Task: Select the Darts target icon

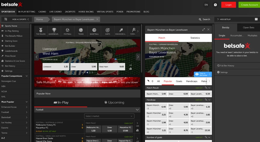Action: 108,31
